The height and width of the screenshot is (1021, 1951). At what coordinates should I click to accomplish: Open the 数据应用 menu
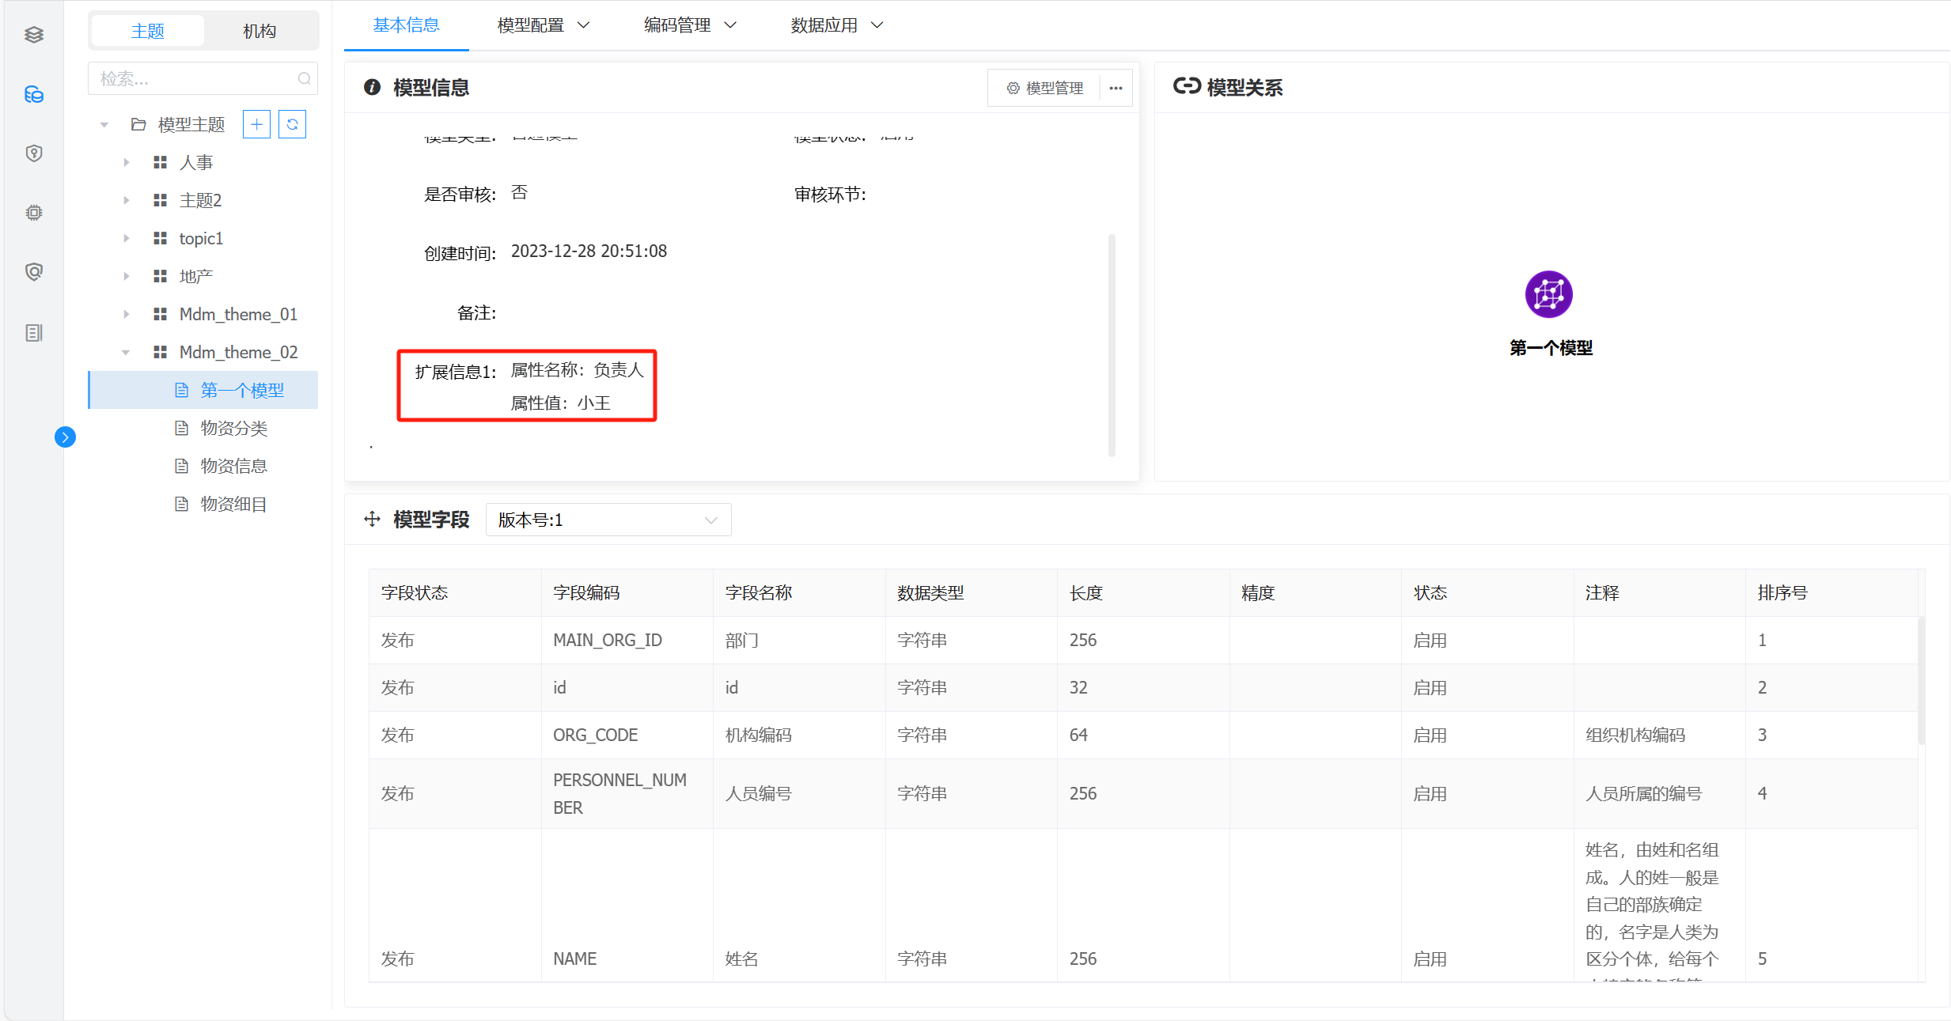pyautogui.click(x=836, y=25)
